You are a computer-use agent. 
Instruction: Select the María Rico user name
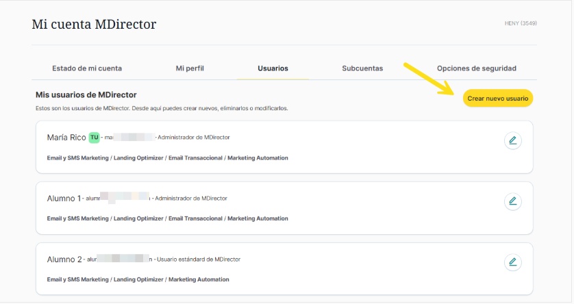coord(66,138)
